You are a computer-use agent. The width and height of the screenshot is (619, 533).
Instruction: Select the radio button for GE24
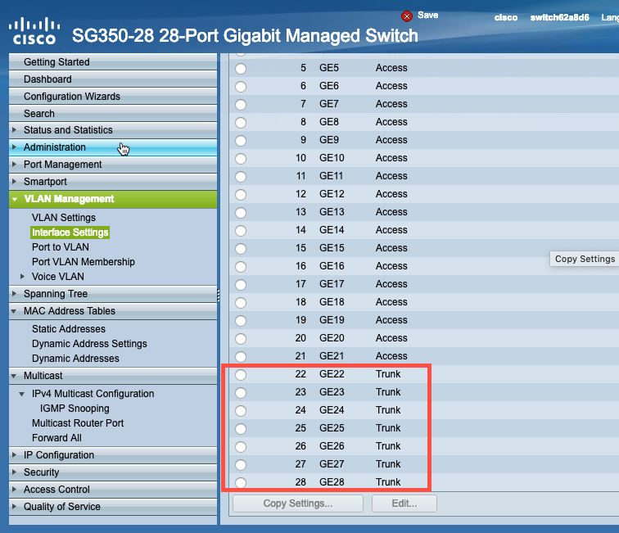241,411
